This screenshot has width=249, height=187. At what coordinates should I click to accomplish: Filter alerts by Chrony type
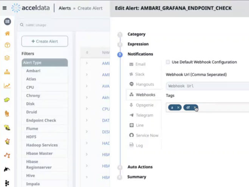[x=45, y=96]
